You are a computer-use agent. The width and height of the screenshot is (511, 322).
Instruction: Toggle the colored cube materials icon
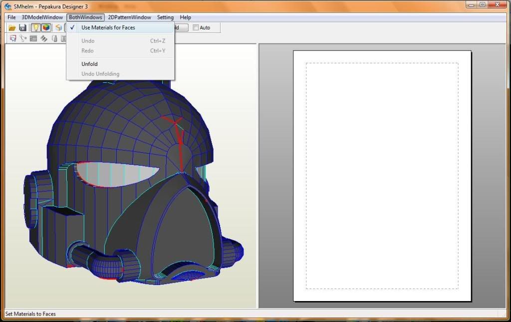46,28
